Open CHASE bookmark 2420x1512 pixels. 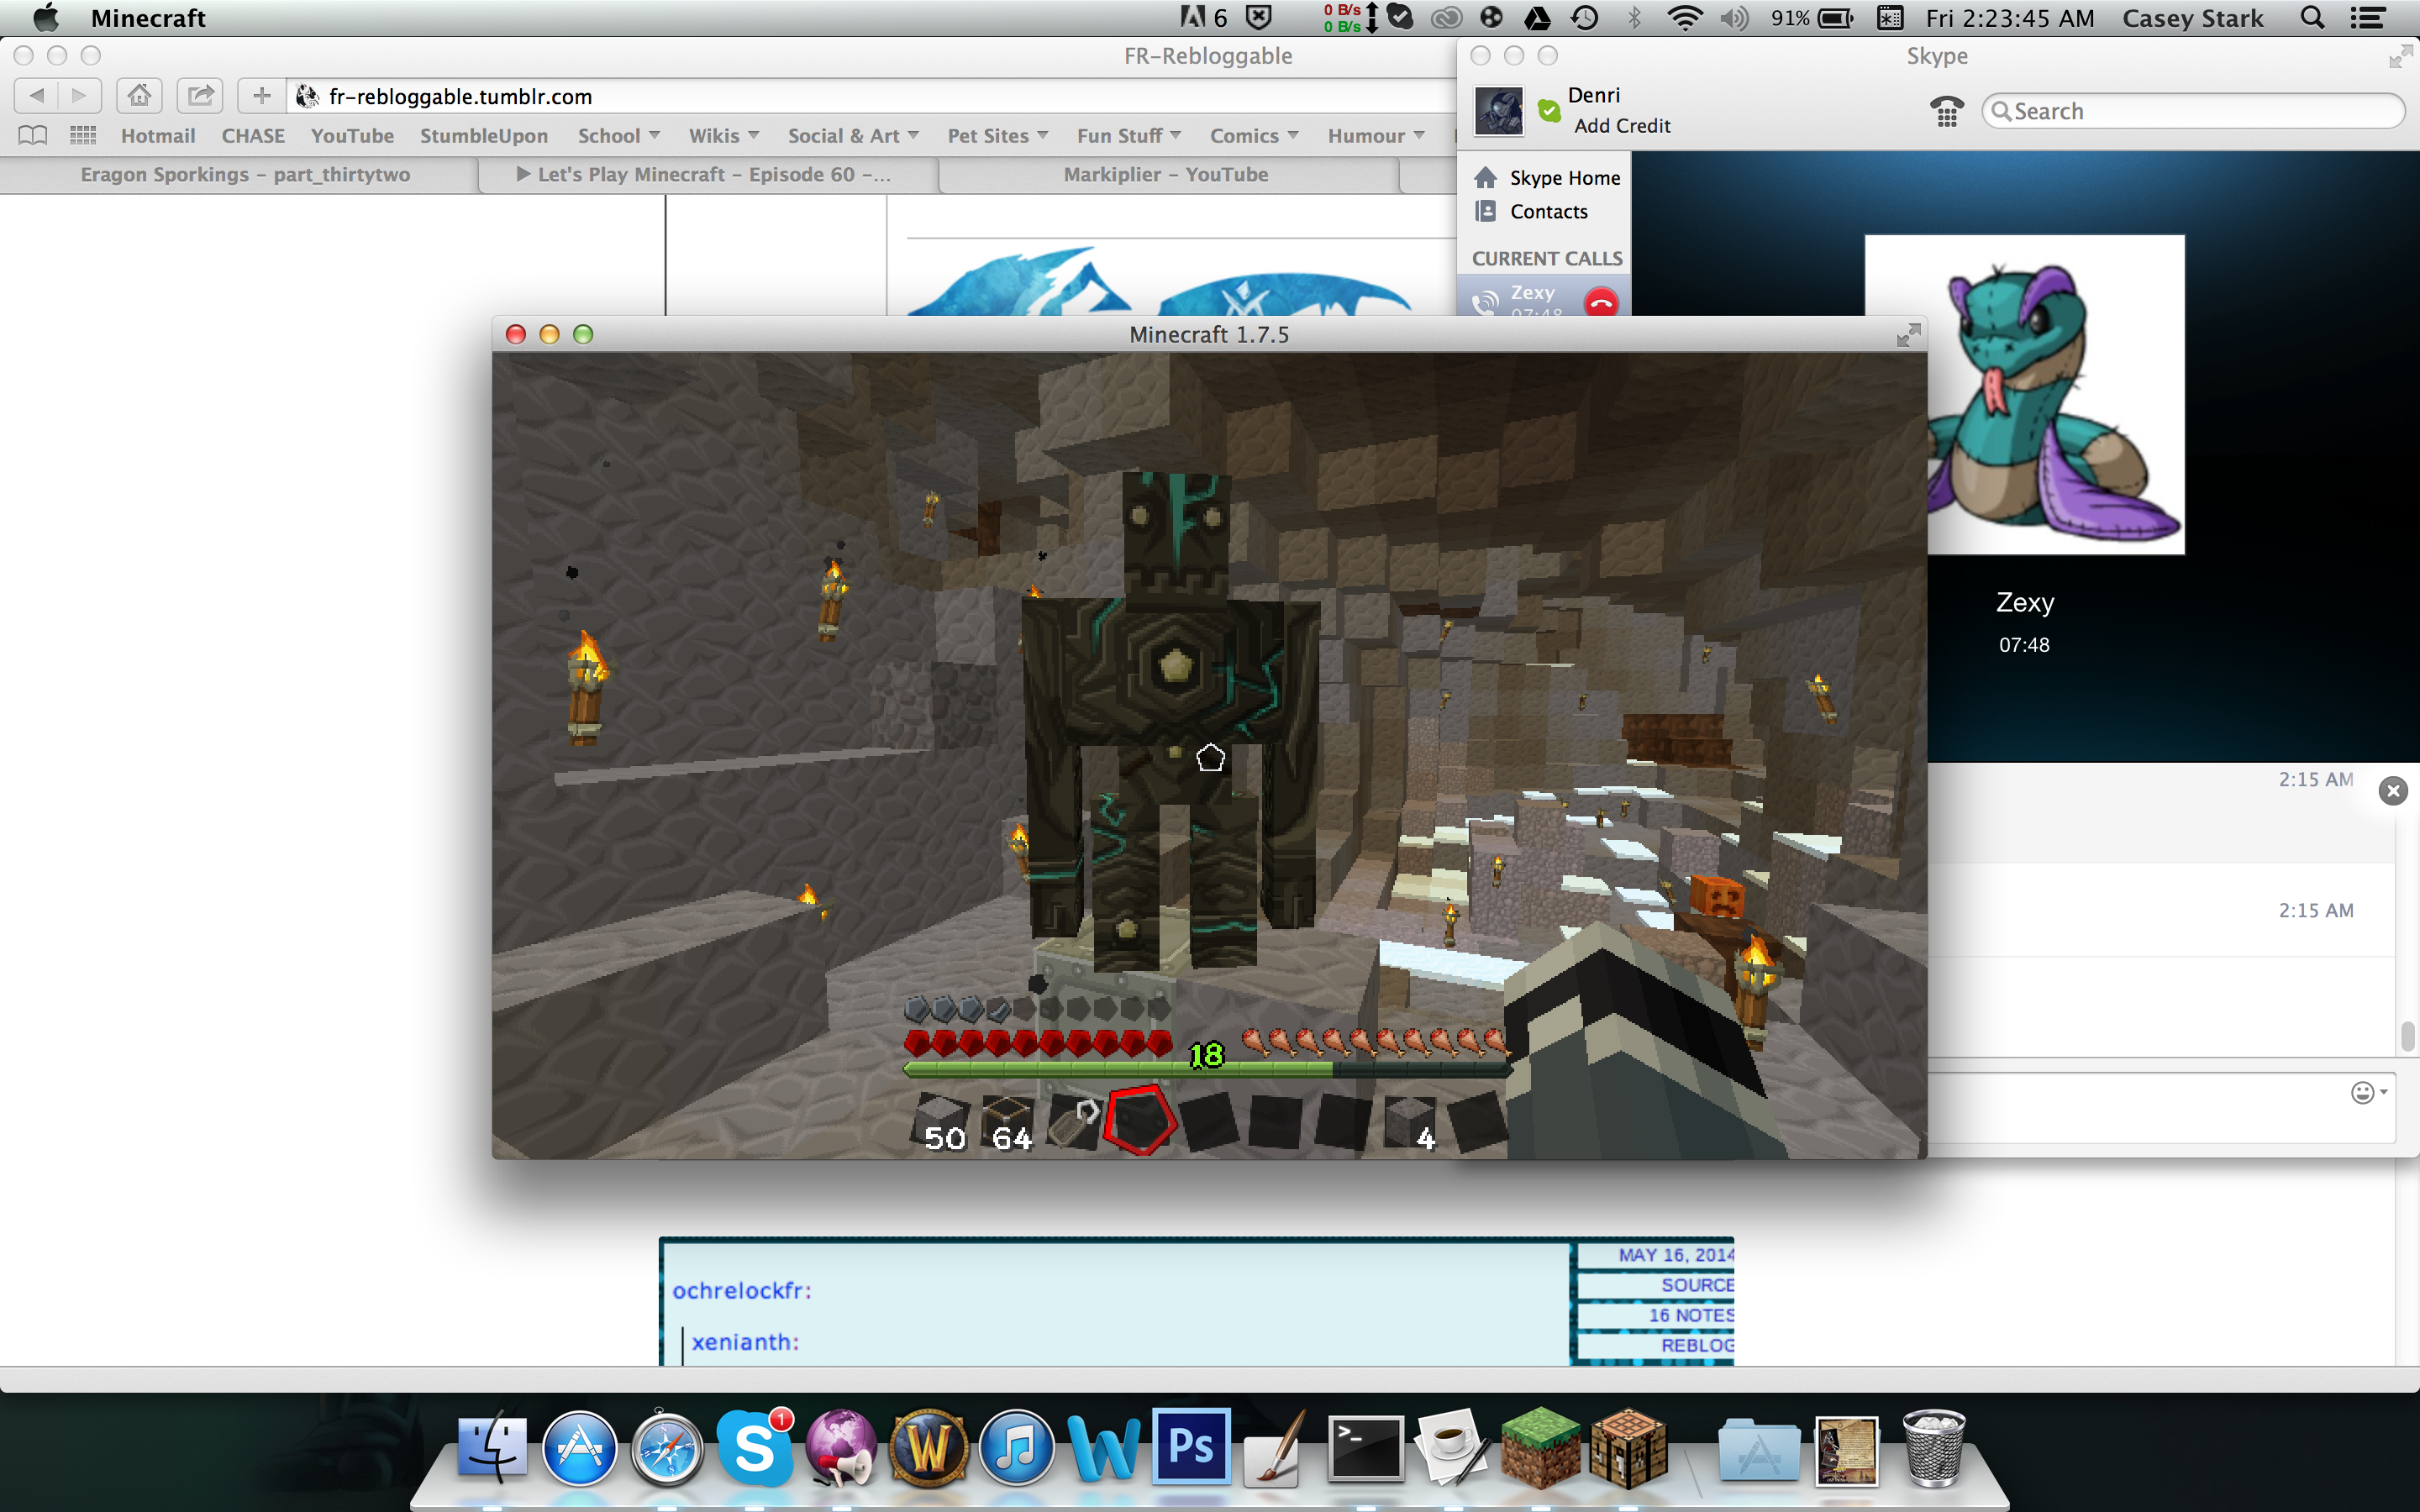(253, 135)
